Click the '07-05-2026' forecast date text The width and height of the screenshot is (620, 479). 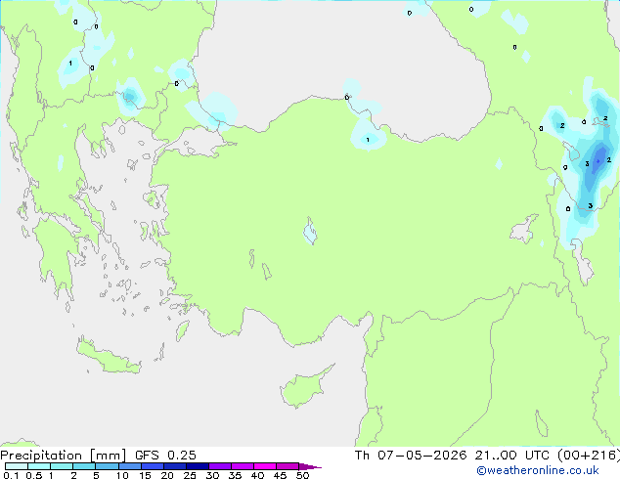[x=421, y=456]
